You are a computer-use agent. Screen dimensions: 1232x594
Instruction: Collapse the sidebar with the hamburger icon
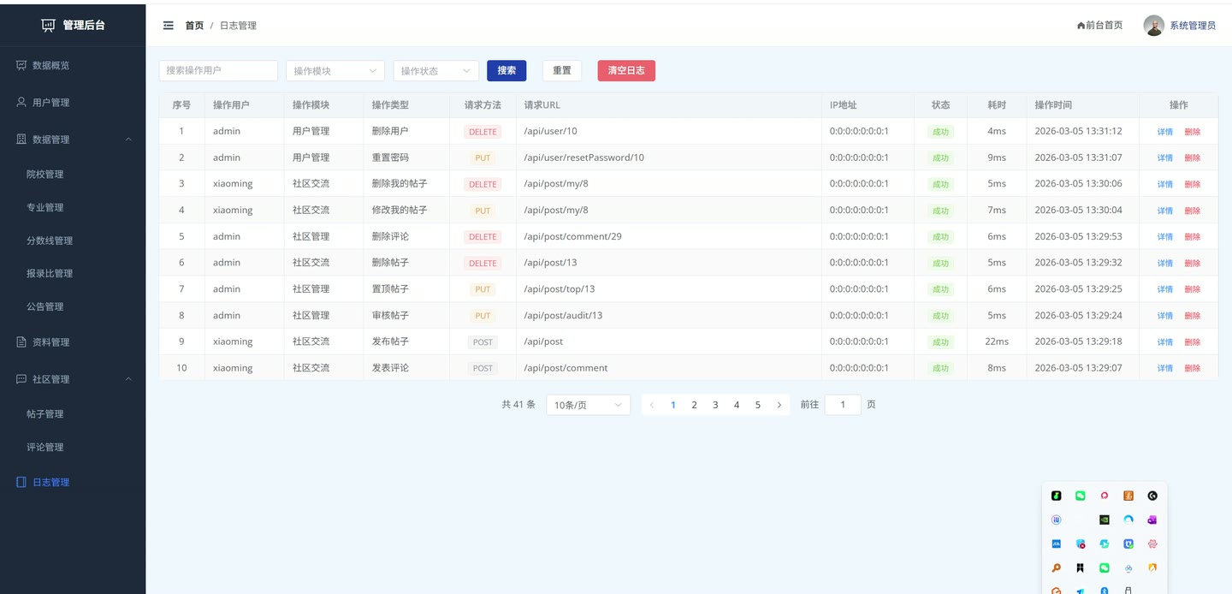pos(169,26)
